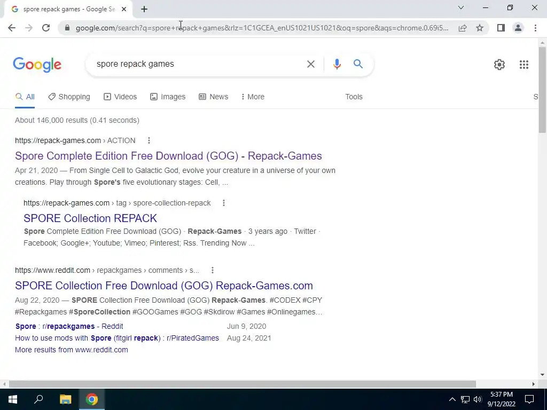Switch to the News tab
547x410 pixels.
214,97
